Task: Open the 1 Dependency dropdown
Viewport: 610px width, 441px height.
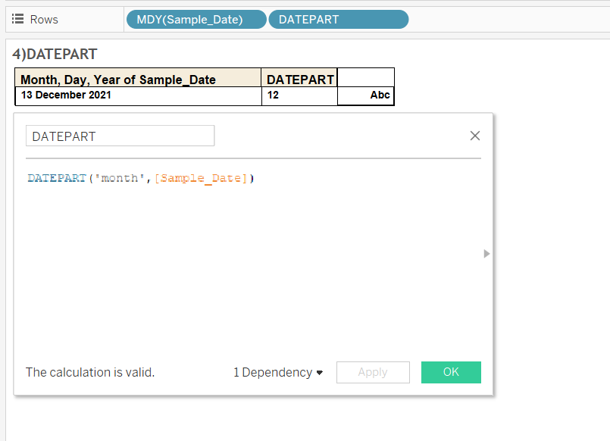Action: (x=278, y=372)
